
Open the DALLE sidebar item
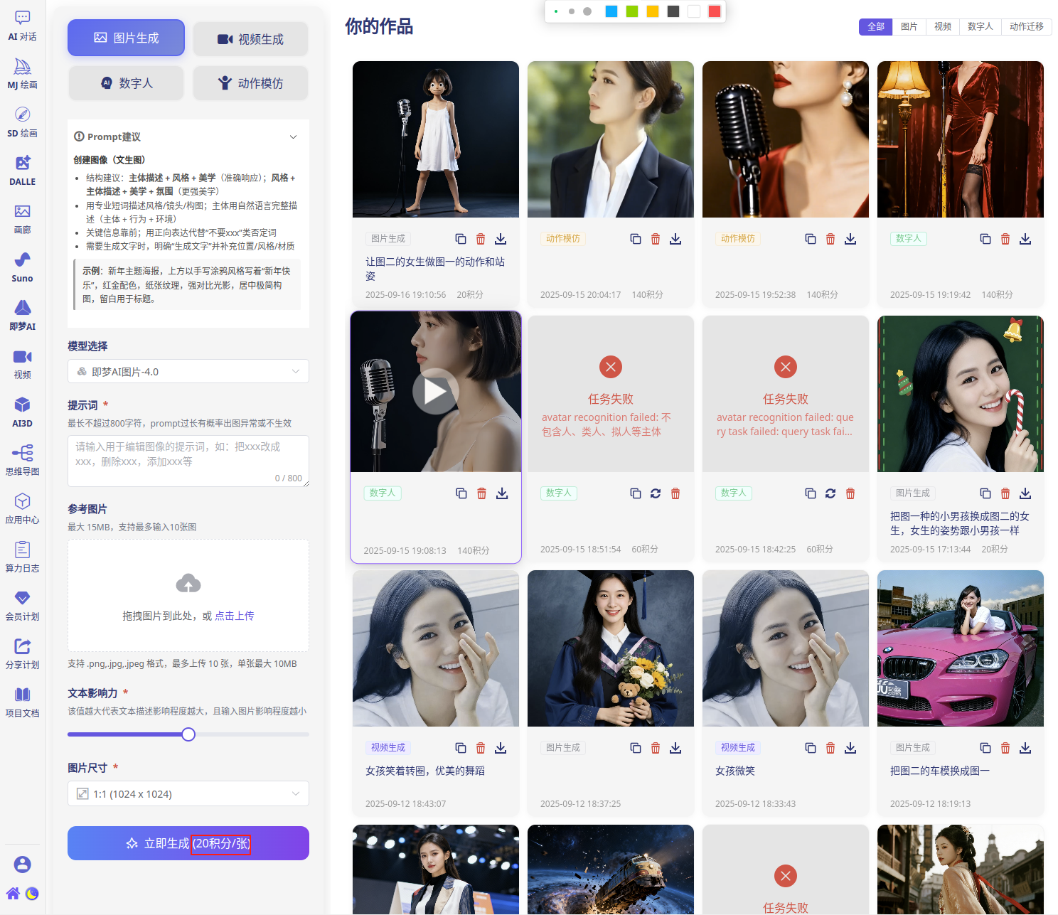click(23, 171)
